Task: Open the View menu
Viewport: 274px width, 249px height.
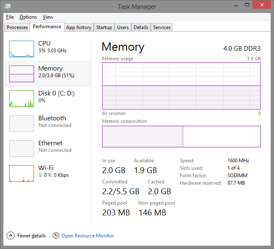Action: click(48, 17)
